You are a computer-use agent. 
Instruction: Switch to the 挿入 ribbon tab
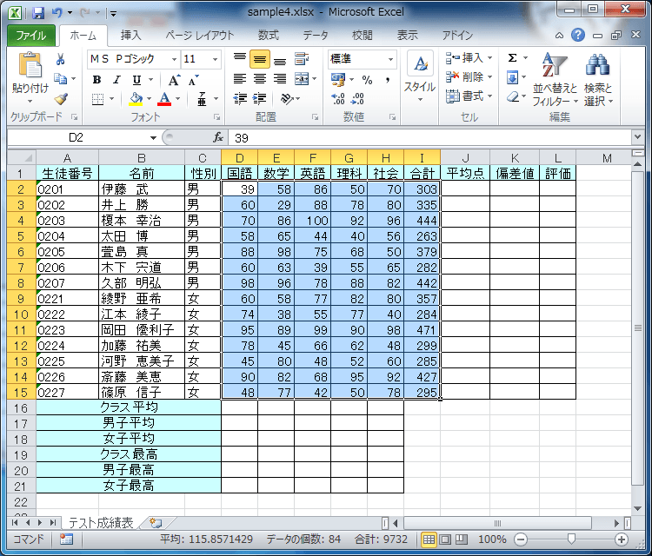click(x=131, y=36)
